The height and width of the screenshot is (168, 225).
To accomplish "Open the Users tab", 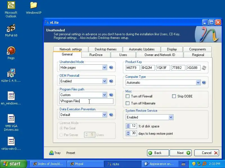I will pyautogui.click(x=123, y=55).
